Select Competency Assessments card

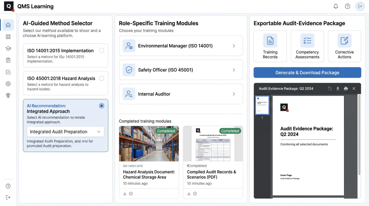(307, 46)
